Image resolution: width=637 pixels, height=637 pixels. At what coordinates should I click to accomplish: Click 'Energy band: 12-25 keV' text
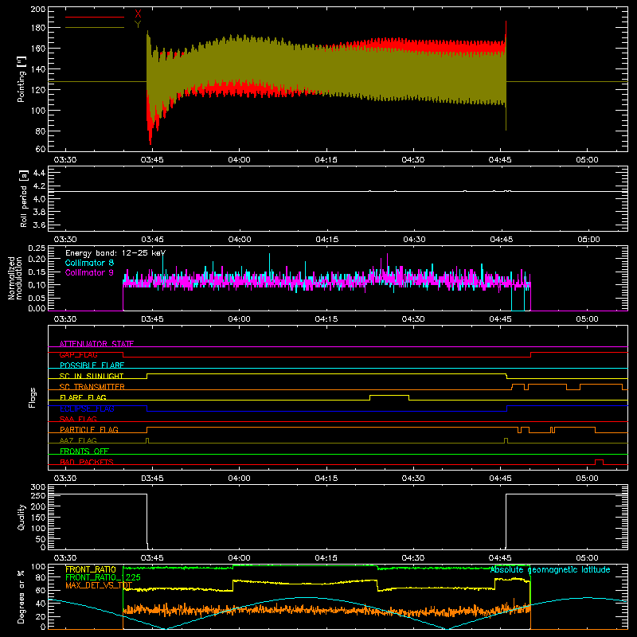[x=115, y=253]
